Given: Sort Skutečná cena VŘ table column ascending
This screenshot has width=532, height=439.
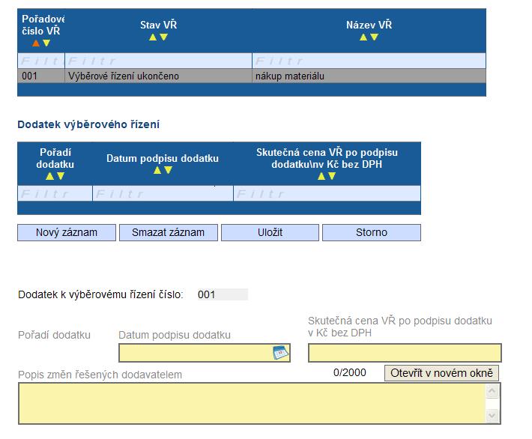Looking at the screenshot, I should pyautogui.click(x=321, y=176).
